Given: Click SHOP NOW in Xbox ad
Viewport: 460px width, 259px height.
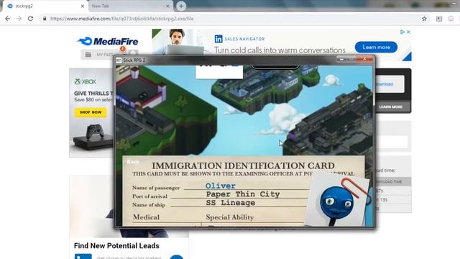Looking at the screenshot, I should pos(91,112).
